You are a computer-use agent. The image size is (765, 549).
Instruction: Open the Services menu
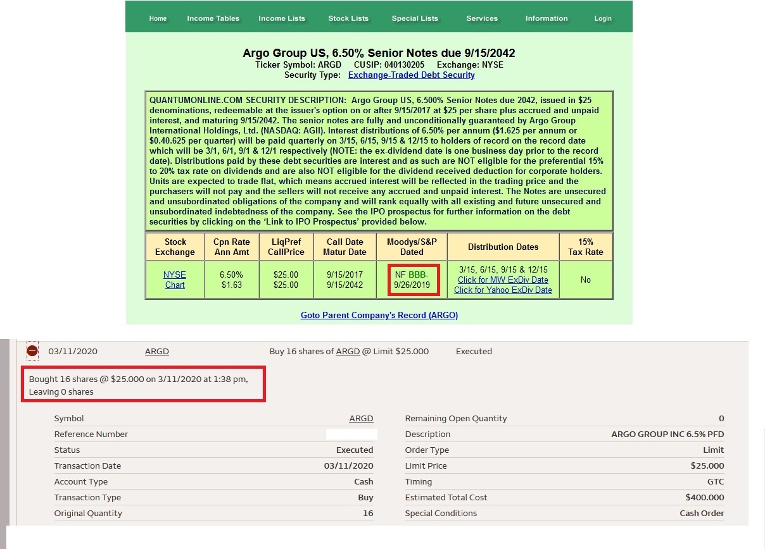tap(482, 18)
